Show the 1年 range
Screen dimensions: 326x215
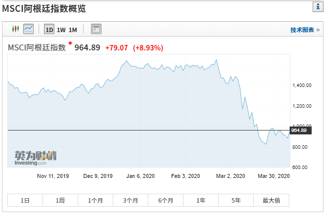pyautogui.click(x=201, y=200)
